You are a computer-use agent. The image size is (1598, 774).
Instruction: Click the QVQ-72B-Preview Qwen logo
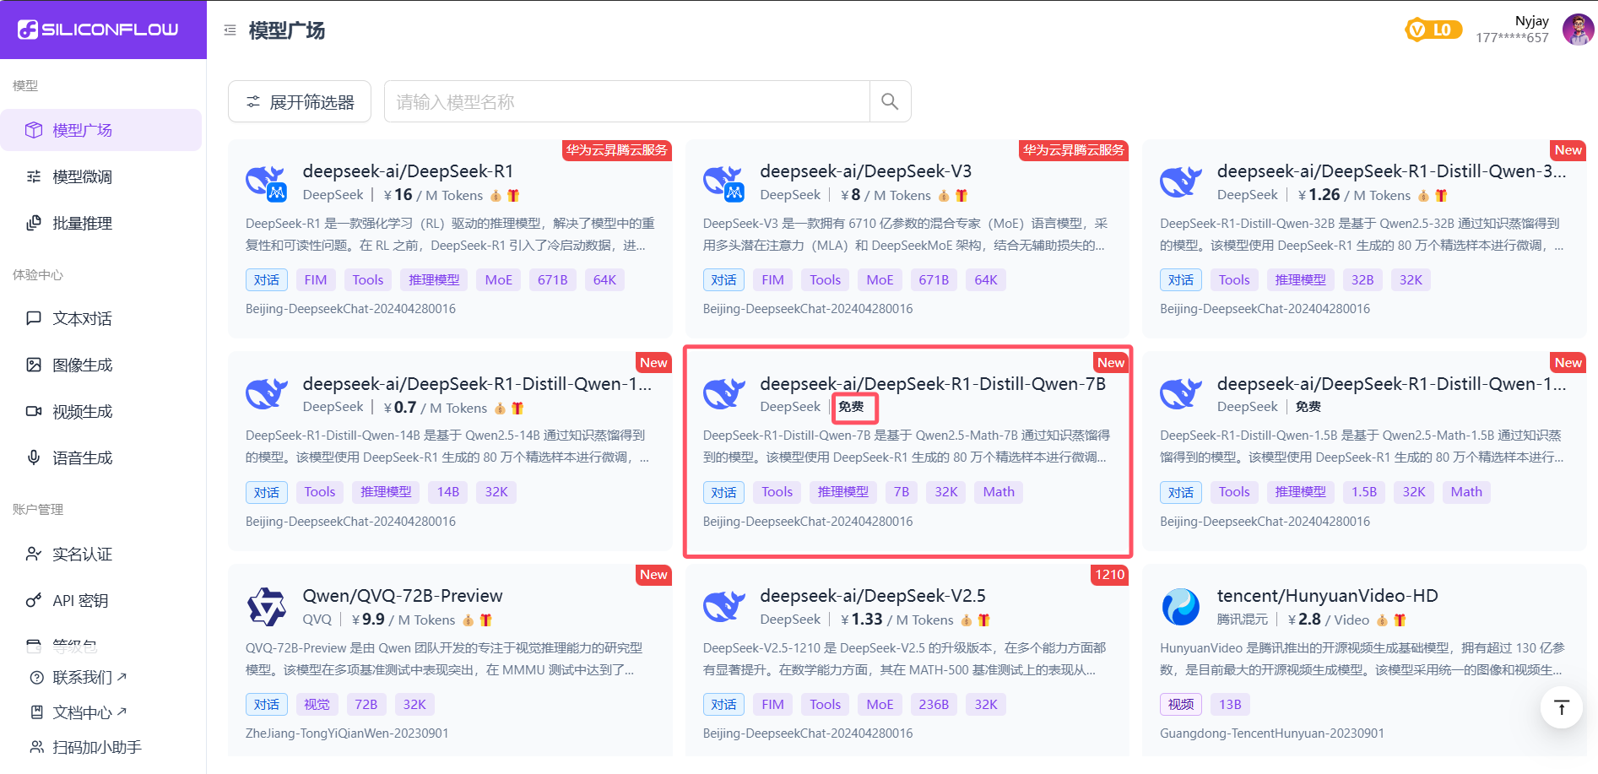click(267, 607)
